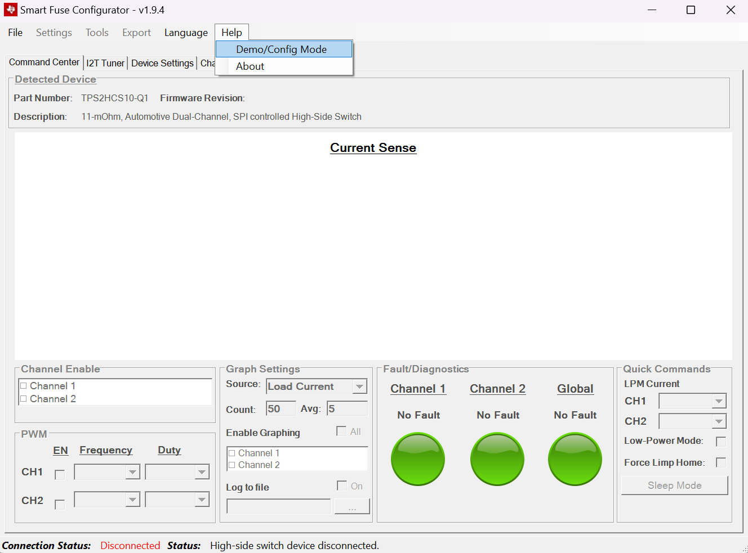Click the Avg input field

coord(348,408)
